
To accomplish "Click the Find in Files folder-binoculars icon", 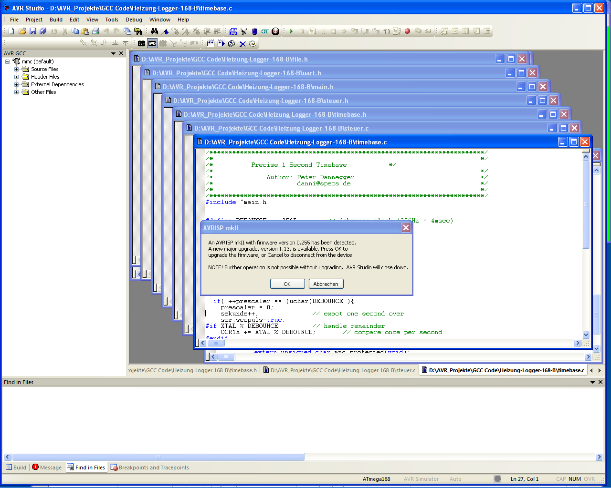I will click(x=138, y=31).
